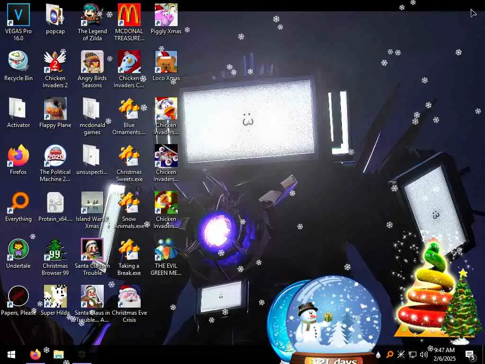Select Chicken Invaders icon with spaceship
The width and height of the screenshot is (485, 364).
(166, 164)
